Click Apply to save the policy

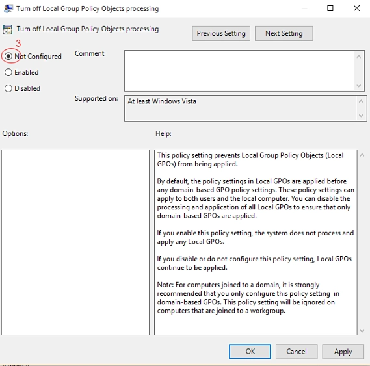(x=343, y=351)
